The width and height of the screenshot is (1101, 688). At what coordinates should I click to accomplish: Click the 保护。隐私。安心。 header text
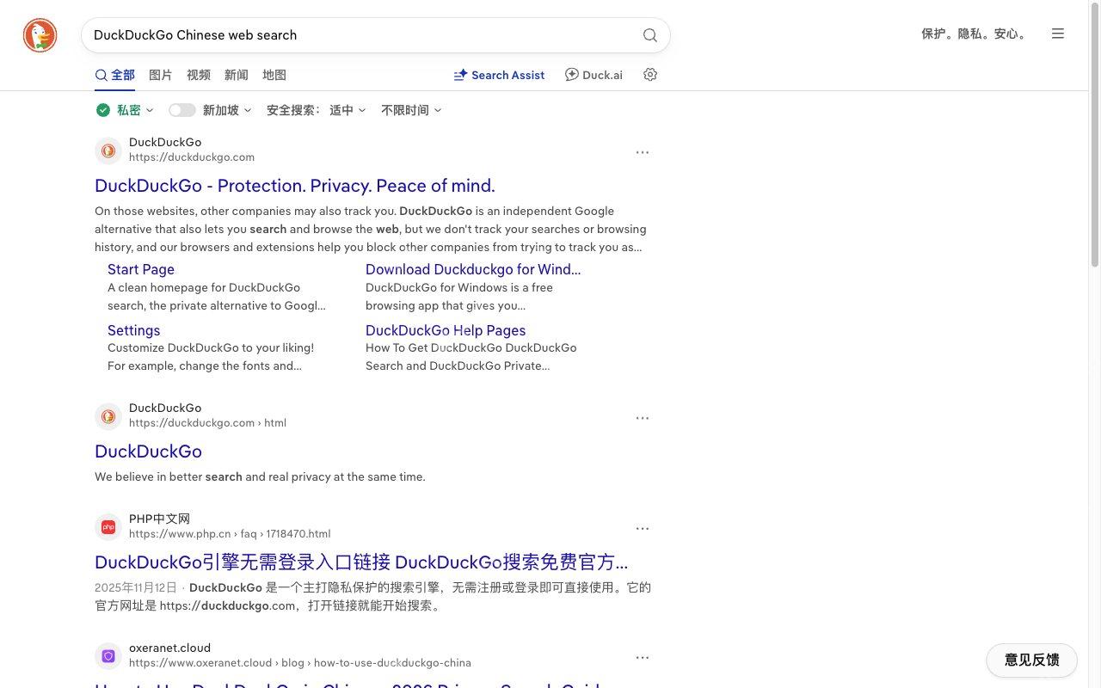(x=975, y=34)
